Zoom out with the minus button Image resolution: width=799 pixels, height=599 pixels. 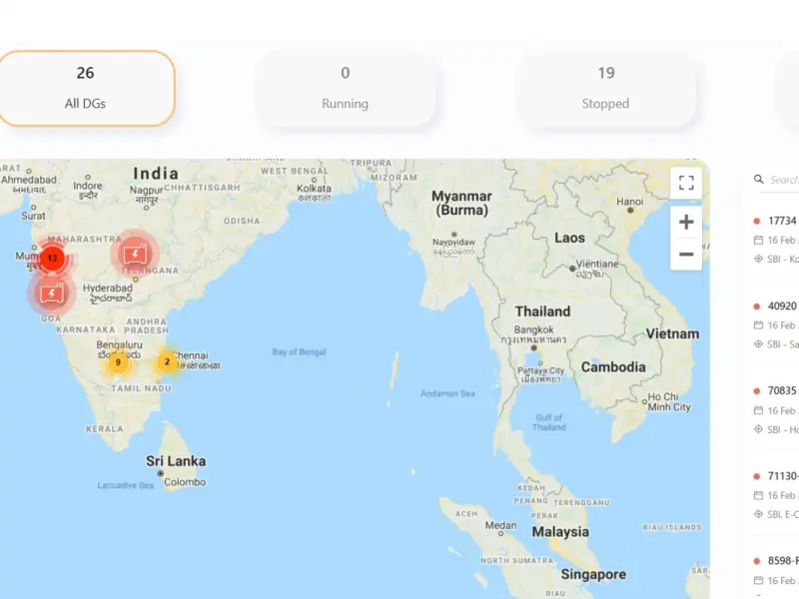pos(686,255)
